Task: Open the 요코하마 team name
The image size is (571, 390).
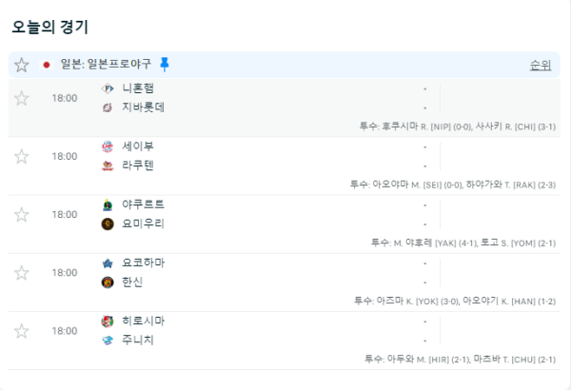Action: [143, 263]
